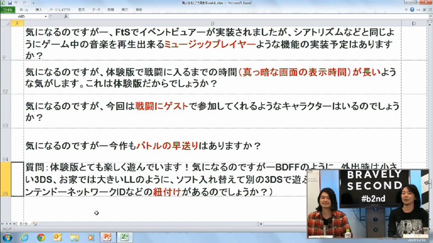Image resolution: width=433 pixels, height=243 pixels.
Task: Click the Excel taskbar button
Action: coord(125,237)
